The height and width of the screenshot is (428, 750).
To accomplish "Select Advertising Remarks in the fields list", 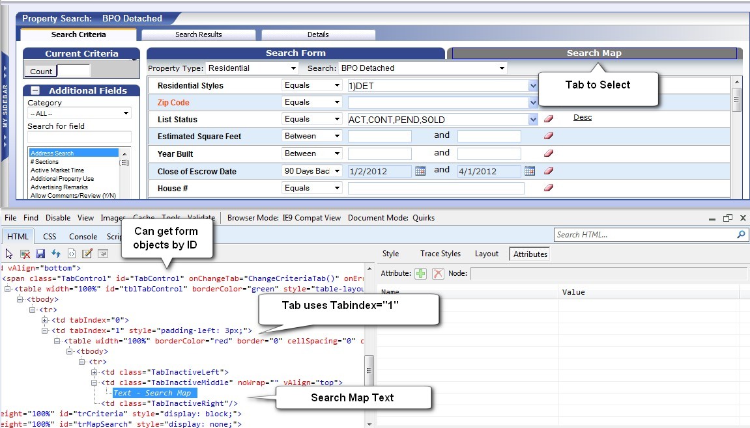I will coord(59,187).
